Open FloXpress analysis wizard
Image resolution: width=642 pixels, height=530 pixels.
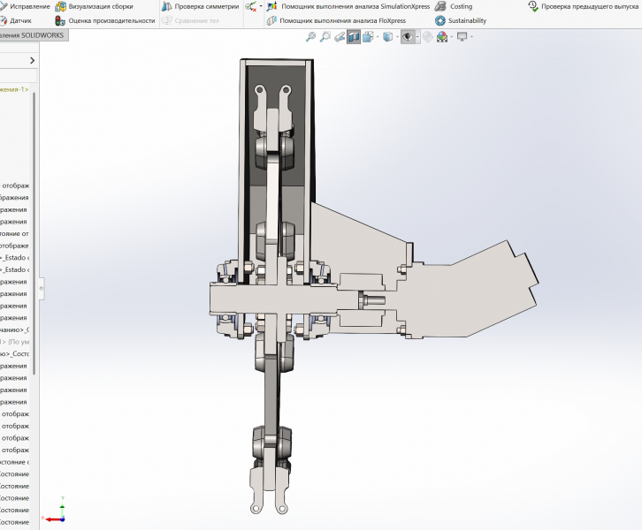click(336, 20)
